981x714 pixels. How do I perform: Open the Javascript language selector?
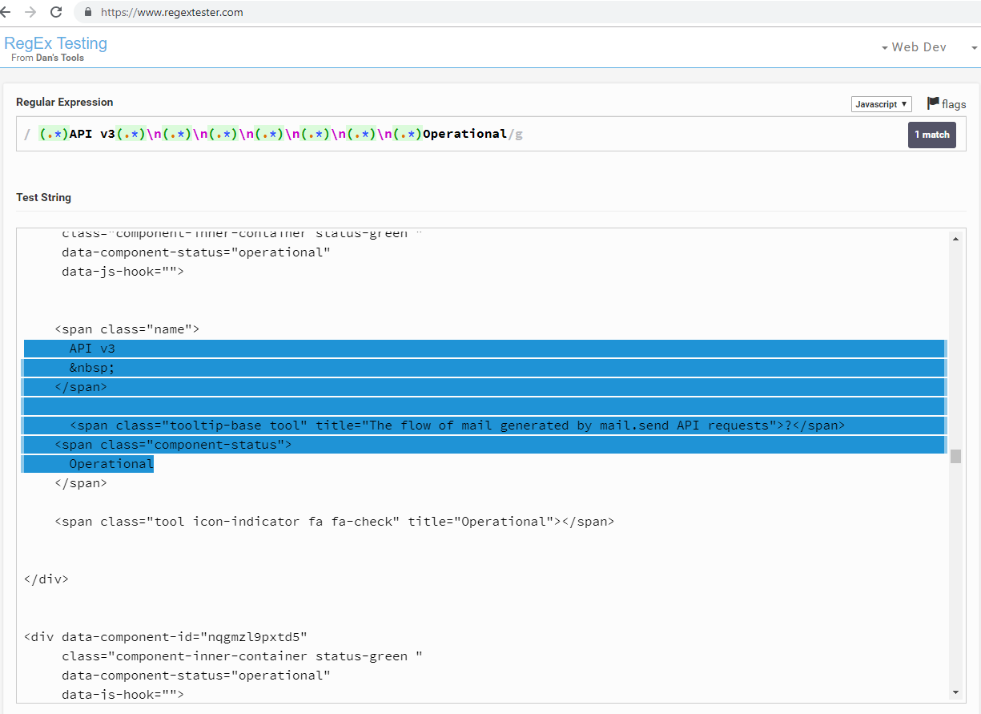pyautogui.click(x=881, y=103)
